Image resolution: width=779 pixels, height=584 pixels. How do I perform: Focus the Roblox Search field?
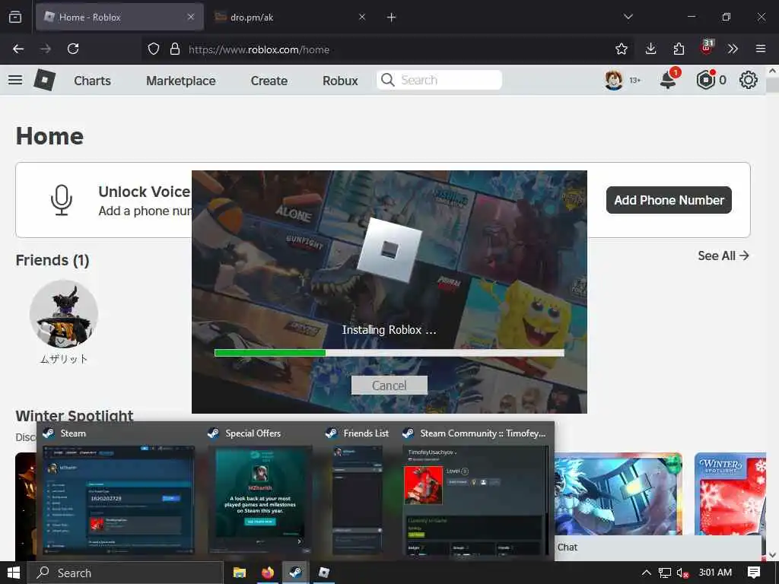point(440,80)
